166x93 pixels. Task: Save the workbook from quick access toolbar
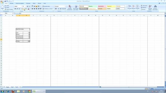point(5,1)
